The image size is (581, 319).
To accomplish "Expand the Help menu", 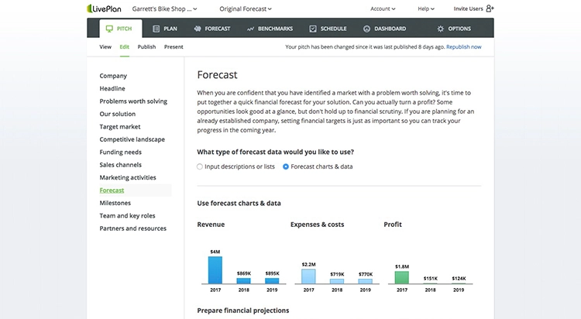I will coord(427,9).
